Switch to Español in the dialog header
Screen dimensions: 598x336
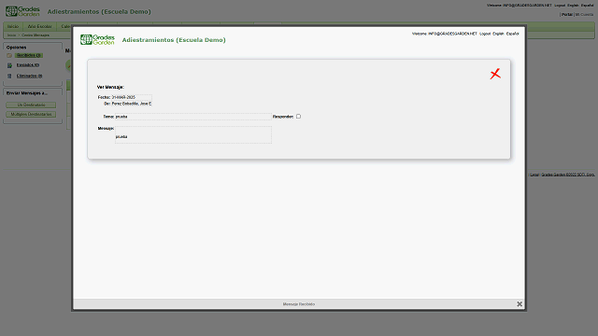[x=512, y=34]
